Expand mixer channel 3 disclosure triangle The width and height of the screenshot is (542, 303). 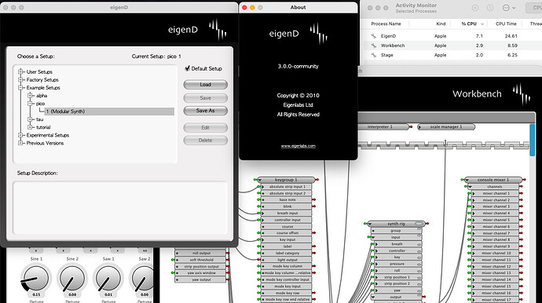(x=474, y=206)
